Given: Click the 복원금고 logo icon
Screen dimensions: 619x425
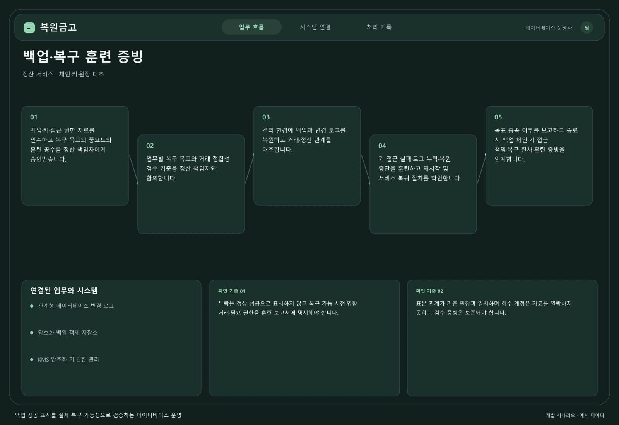Looking at the screenshot, I should 29,27.
